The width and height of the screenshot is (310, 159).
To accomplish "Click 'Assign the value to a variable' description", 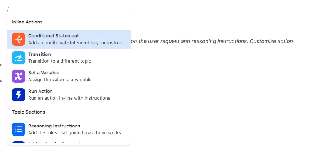I will [60, 80].
